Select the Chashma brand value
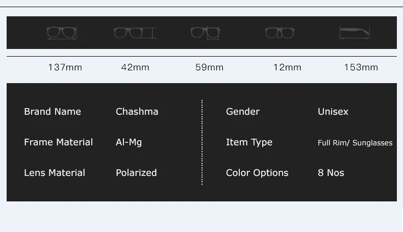The width and height of the screenshot is (403, 232). [x=137, y=112]
